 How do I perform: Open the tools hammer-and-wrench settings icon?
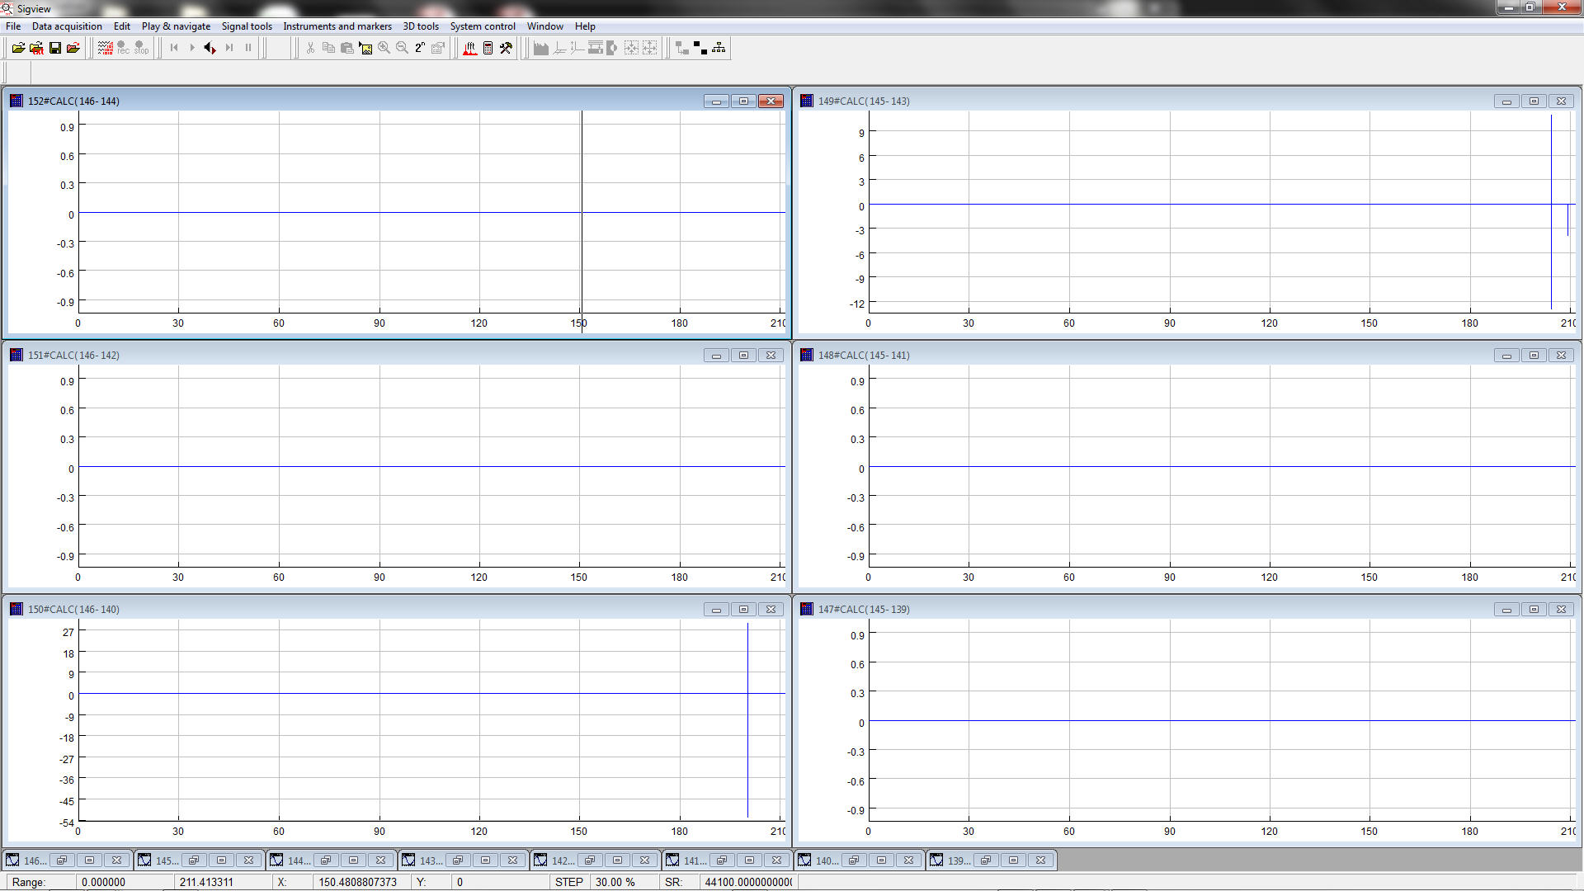[x=506, y=48]
